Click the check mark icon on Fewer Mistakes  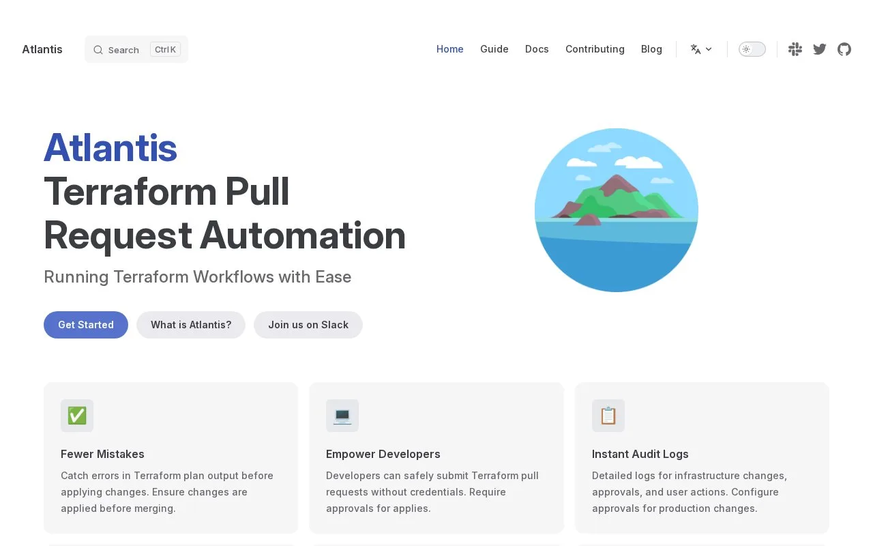tap(77, 416)
